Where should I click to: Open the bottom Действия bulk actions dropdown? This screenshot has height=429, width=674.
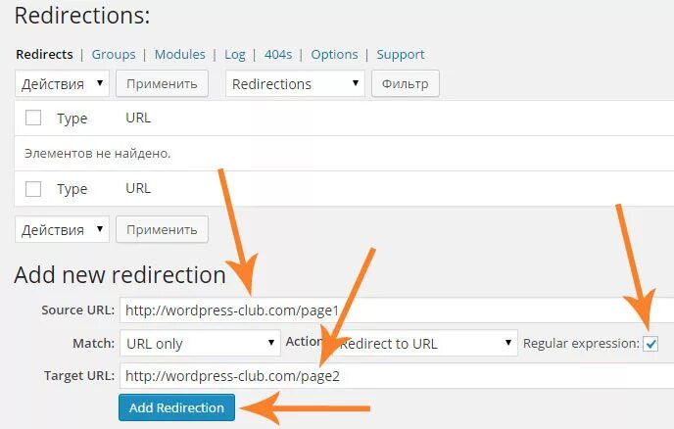(61, 230)
